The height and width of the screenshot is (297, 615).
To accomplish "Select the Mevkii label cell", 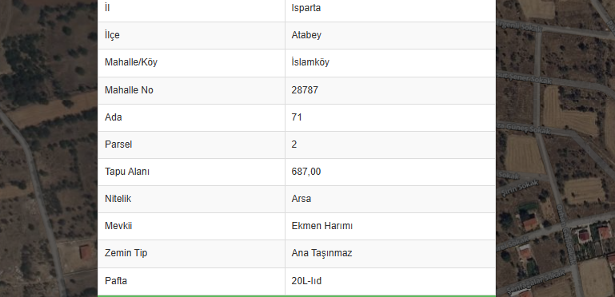I will pos(191,226).
